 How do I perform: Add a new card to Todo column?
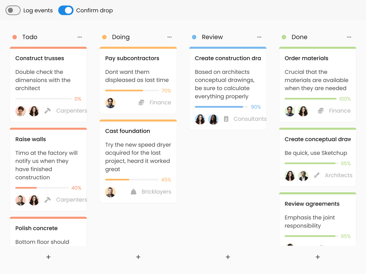point(49,257)
